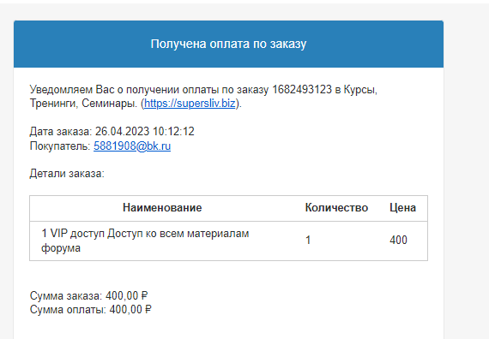489x339 pixels.
Task: Click the 'Сумма оплаты: 400,00 ₽' line
Action: pos(90,310)
